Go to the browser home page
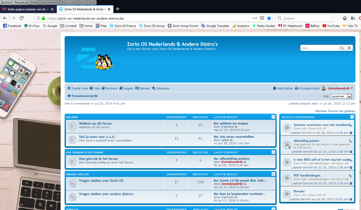The height and width of the screenshot is (210, 361). (x=345, y=18)
